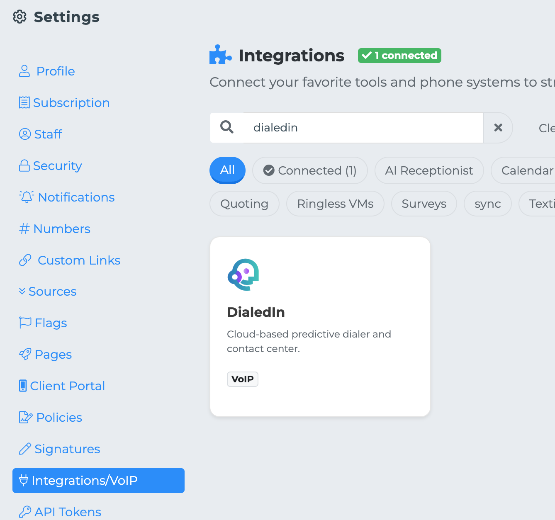Click the integrations search input field
This screenshot has height=520, width=555.
pyautogui.click(x=363, y=128)
